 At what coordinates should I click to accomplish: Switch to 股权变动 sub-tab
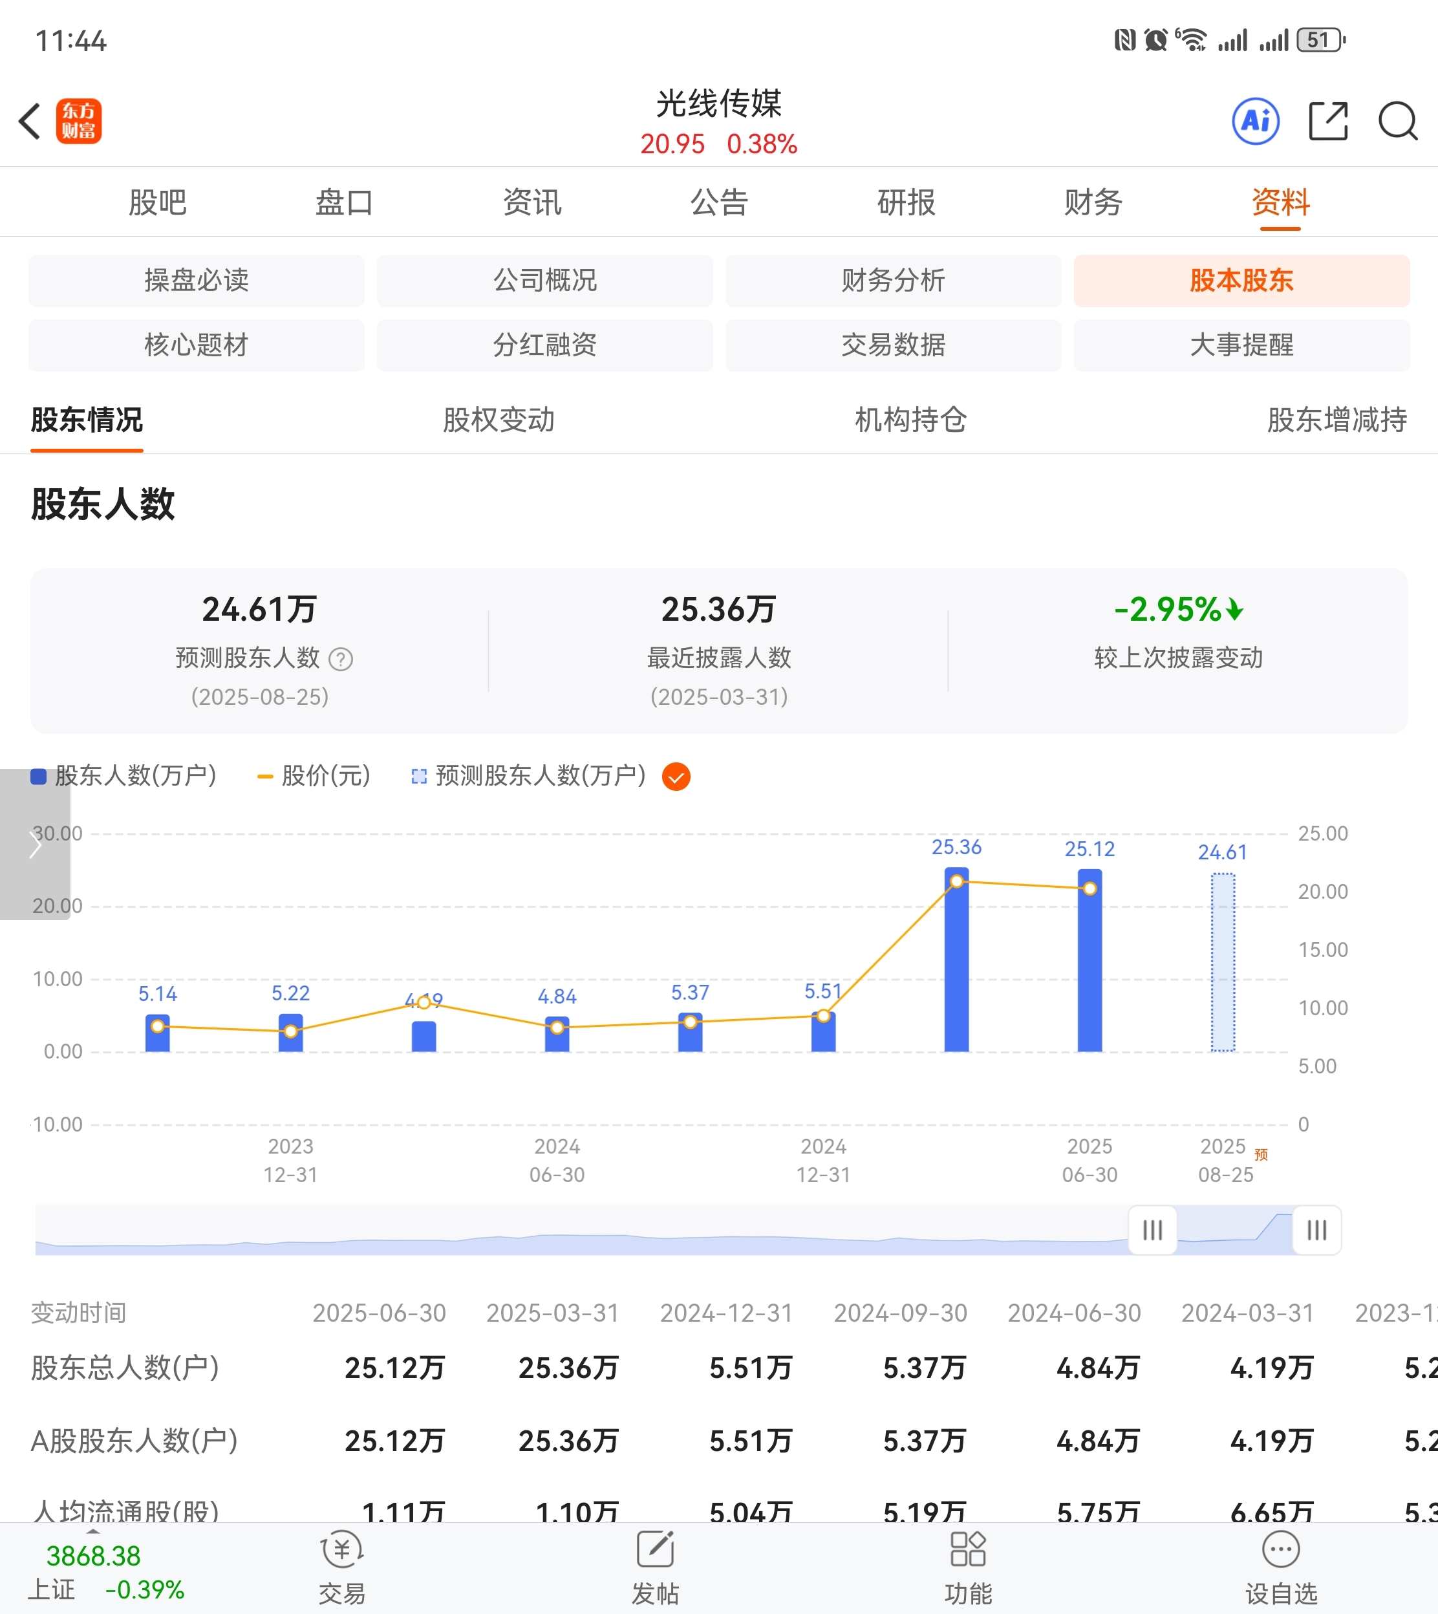point(499,420)
